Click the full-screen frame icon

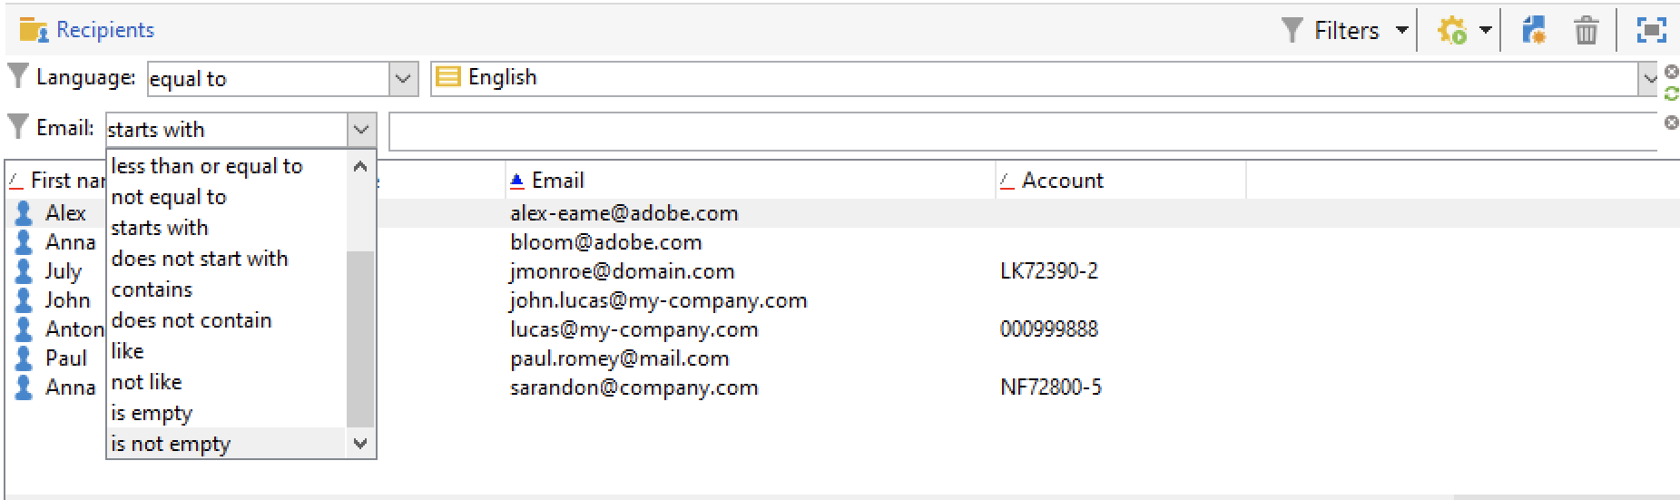click(x=1651, y=31)
